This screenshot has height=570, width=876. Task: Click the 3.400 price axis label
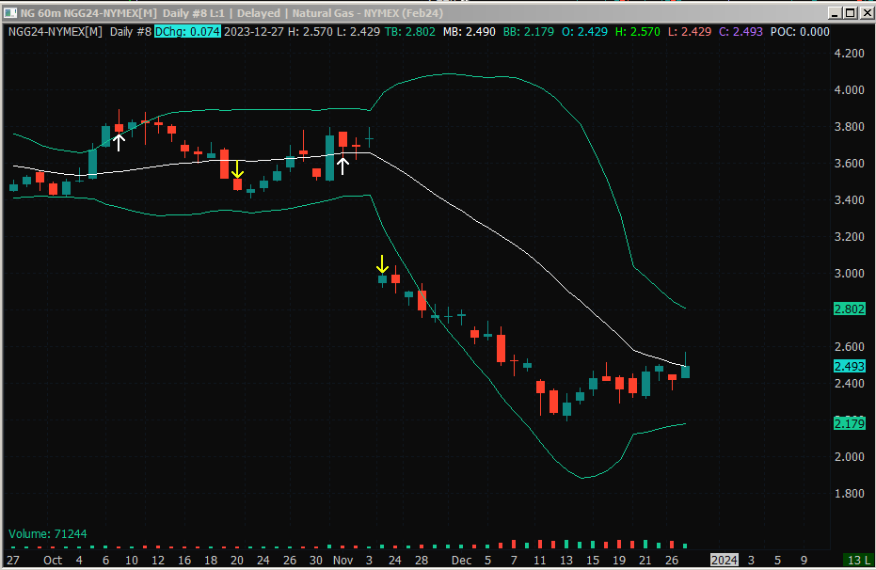click(x=849, y=199)
